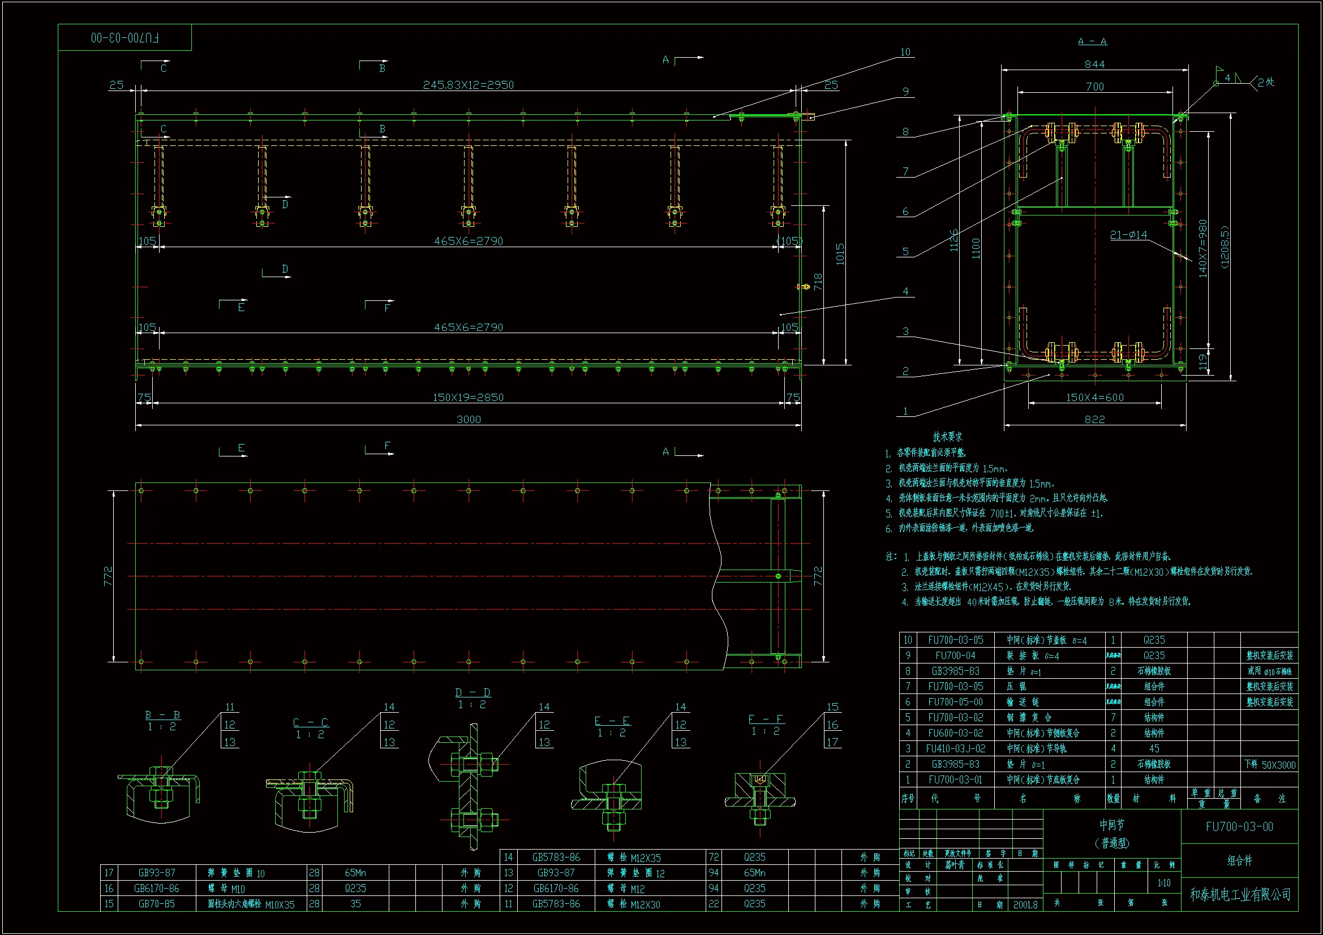The image size is (1323, 935).
Task: Click the A-A section view title
Action: click(x=1092, y=41)
